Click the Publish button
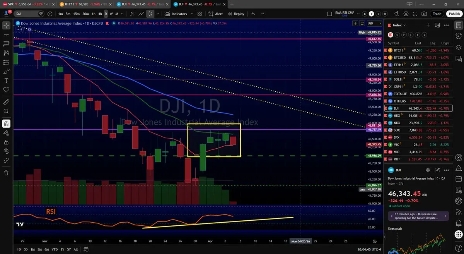Image resolution: width=464 pixels, height=254 pixels. (x=454, y=14)
